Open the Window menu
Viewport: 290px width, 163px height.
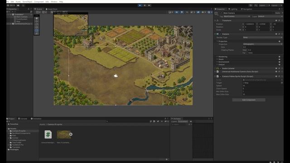click(54, 2)
